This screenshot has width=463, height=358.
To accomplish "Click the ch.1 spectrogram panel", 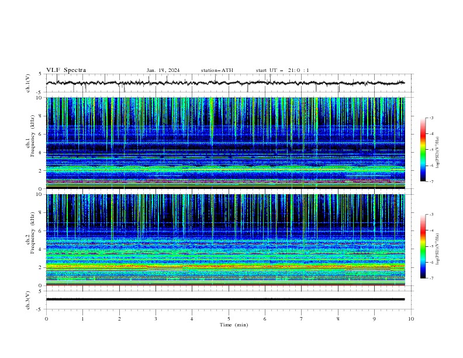I will click(226, 143).
